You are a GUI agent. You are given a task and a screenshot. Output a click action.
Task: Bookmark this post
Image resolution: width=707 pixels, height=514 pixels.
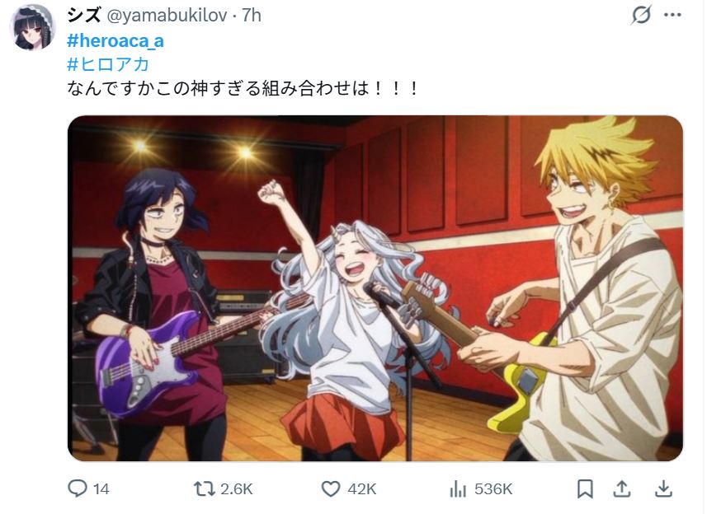coord(585,488)
